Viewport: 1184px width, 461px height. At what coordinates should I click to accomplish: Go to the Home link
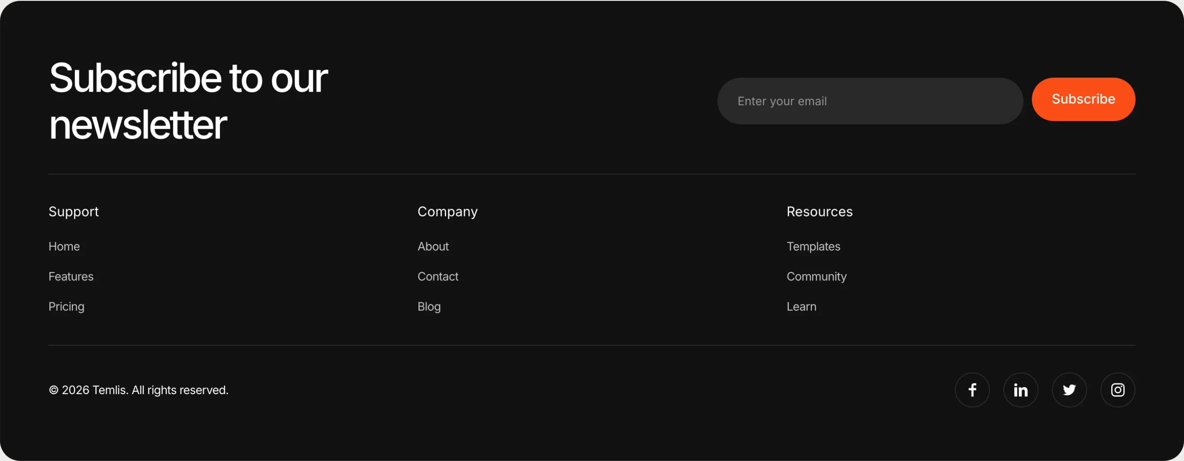point(65,247)
